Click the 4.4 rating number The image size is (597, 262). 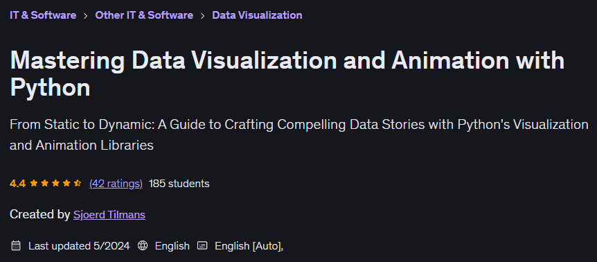(17, 184)
